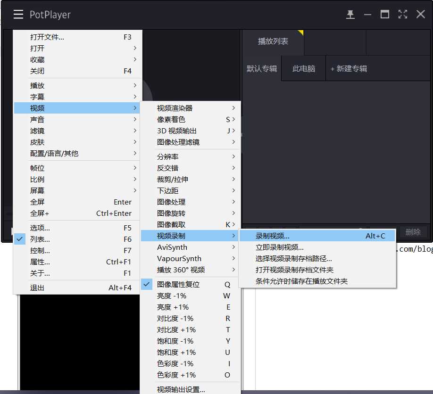433x394 pixels.
Task: Choose 退出 to exit PotPlayer
Action: coord(77,288)
